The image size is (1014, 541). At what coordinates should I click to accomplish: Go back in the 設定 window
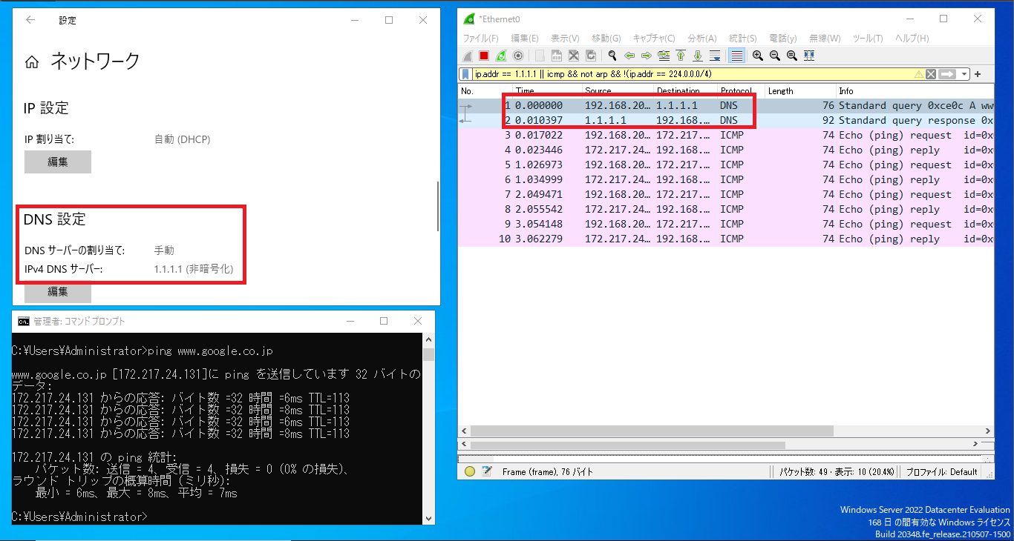click(x=30, y=21)
